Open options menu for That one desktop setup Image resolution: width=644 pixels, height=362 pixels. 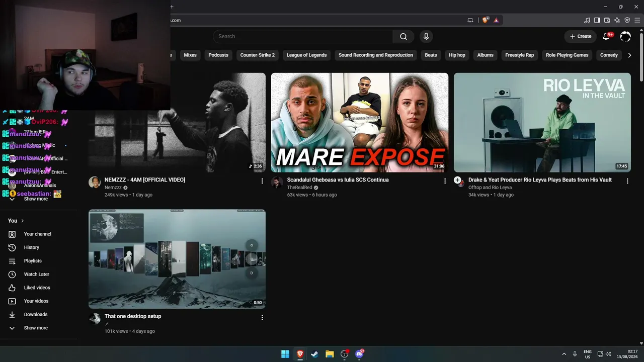tap(262, 318)
